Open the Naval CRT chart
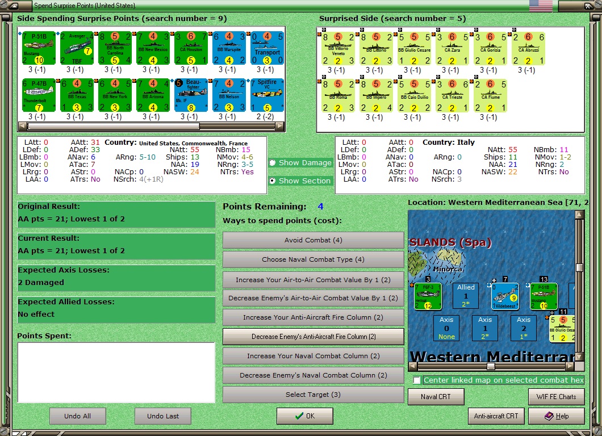This screenshot has height=436, width=602. tap(436, 397)
